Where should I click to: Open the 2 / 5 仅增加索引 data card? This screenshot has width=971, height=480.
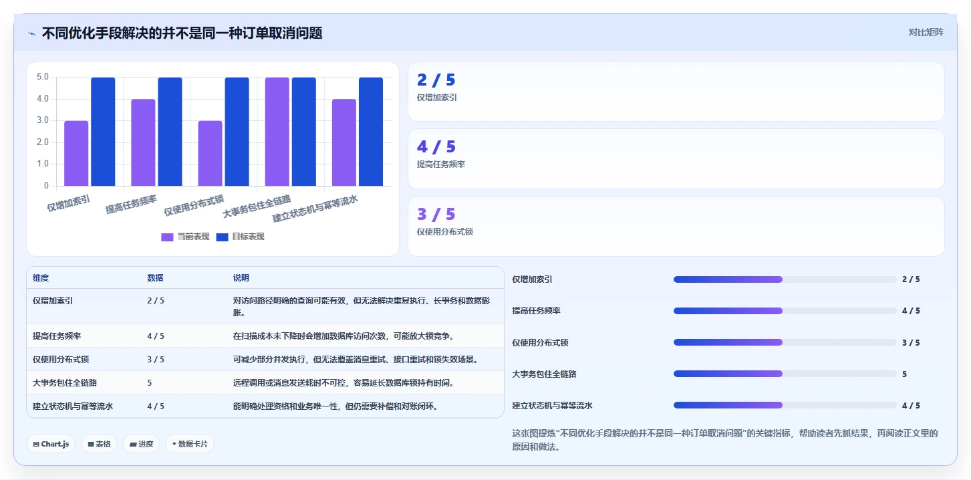pos(676,92)
